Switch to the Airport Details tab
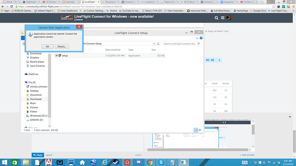The width and height of the screenshot is (296, 166). tap(169, 2)
